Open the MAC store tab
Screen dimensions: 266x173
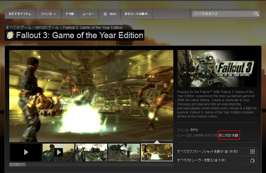click(110, 14)
